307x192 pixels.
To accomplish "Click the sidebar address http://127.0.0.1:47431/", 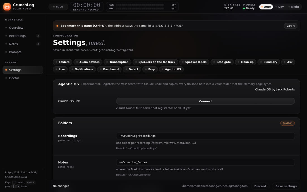I will 21,172.
